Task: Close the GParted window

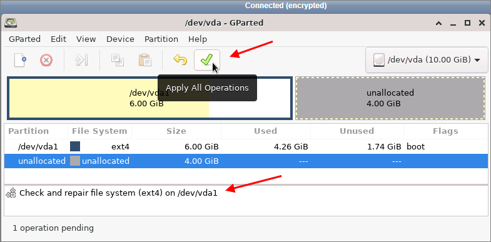Action: (x=482, y=23)
